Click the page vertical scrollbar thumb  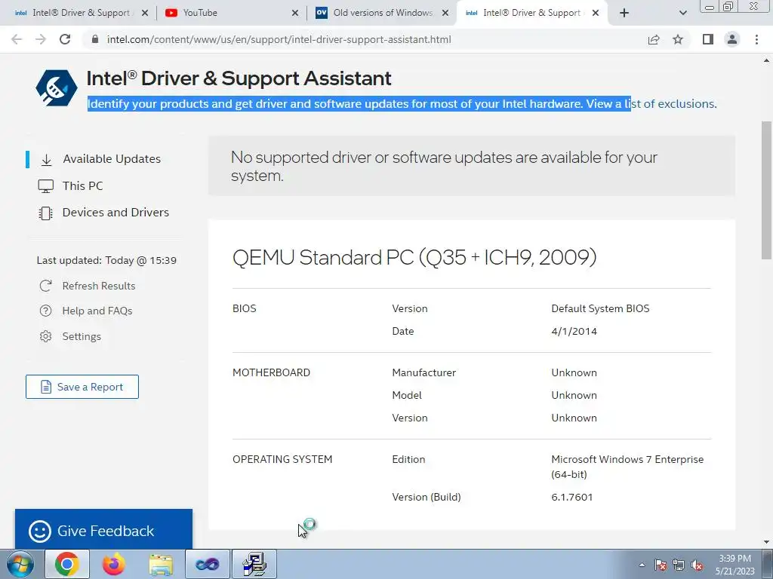767,189
